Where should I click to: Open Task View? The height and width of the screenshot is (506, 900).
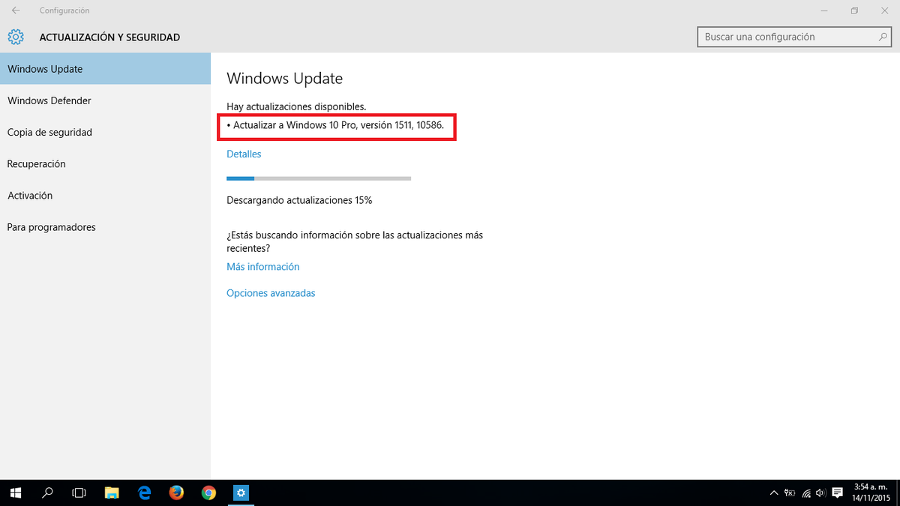[79, 493]
